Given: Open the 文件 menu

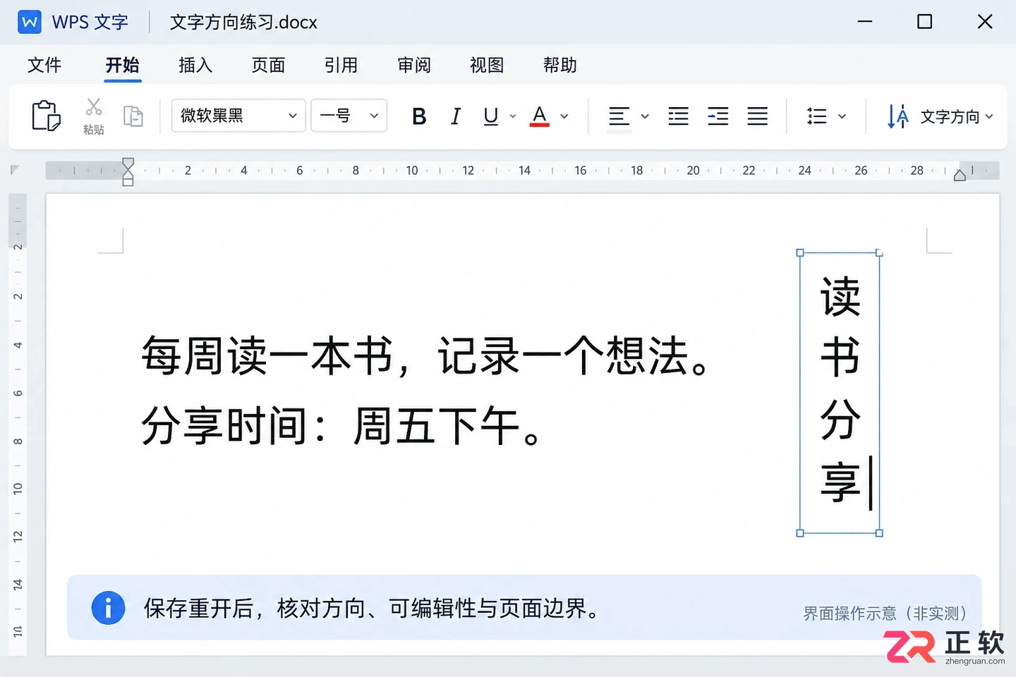Looking at the screenshot, I should coord(44,65).
